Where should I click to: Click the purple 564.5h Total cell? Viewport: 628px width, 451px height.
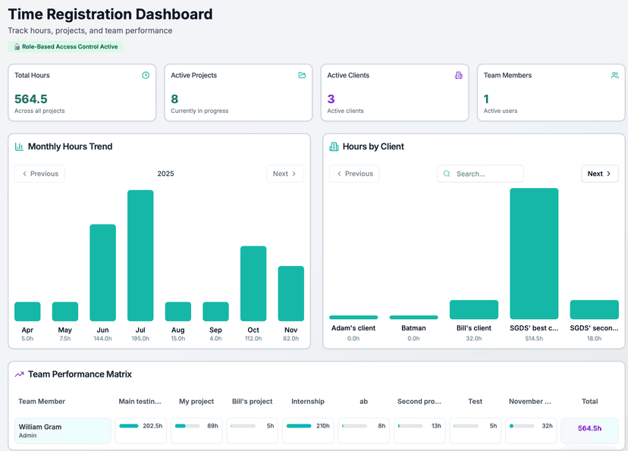[x=590, y=428]
